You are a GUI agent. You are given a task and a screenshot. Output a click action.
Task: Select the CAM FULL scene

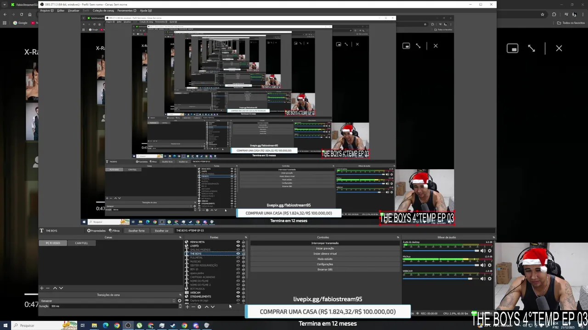click(x=81, y=243)
